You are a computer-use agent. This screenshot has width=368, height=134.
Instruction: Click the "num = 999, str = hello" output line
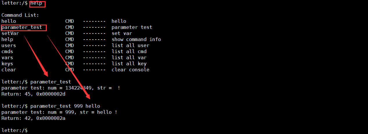(x=59, y=112)
